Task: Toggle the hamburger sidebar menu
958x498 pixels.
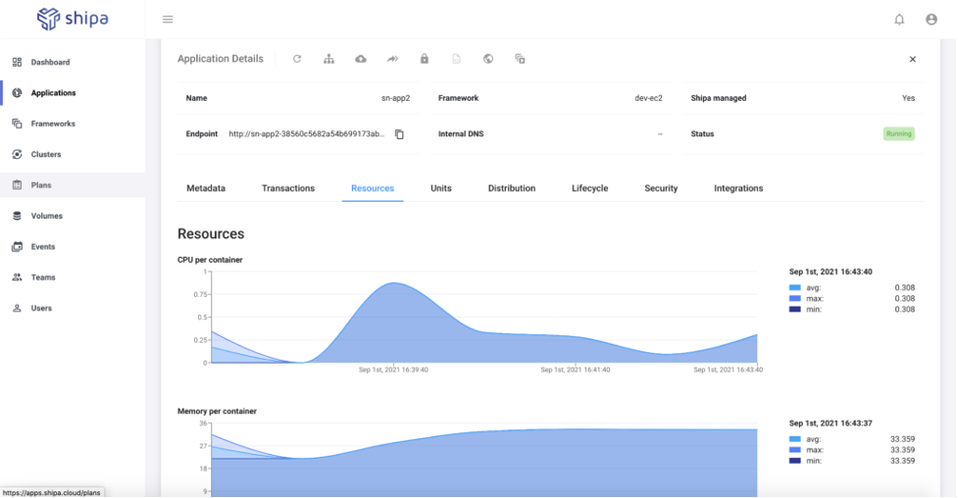Action: (168, 20)
